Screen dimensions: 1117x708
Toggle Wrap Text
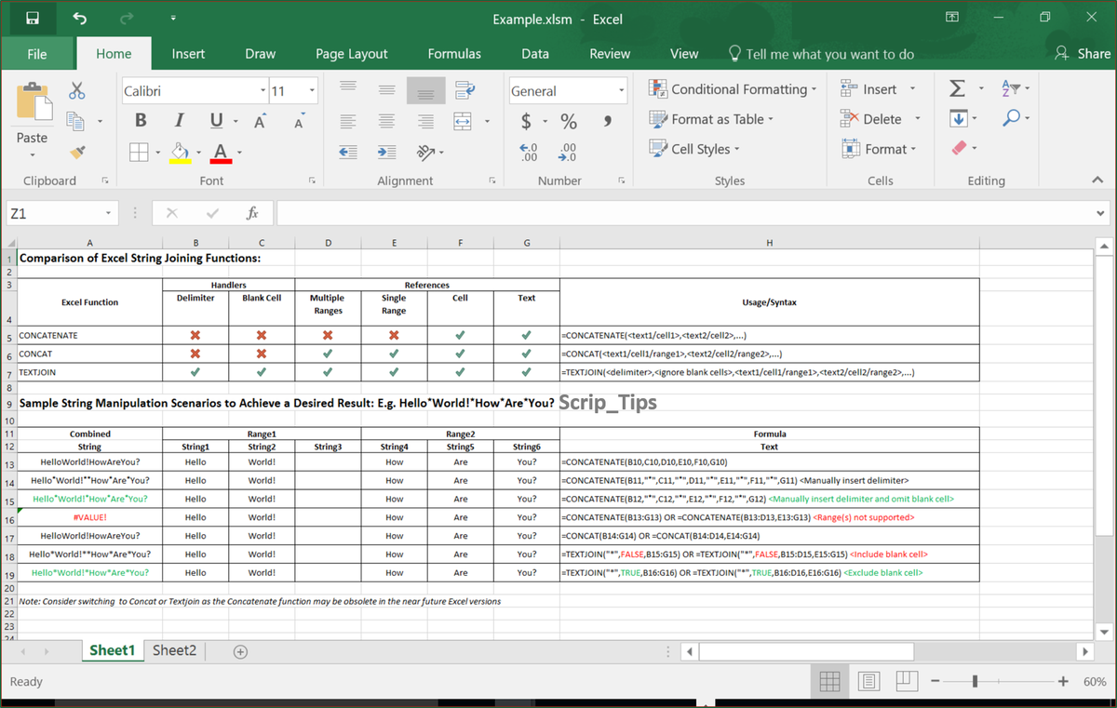464,90
